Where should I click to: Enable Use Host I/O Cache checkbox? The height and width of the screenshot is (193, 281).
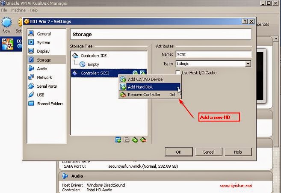pos(178,72)
